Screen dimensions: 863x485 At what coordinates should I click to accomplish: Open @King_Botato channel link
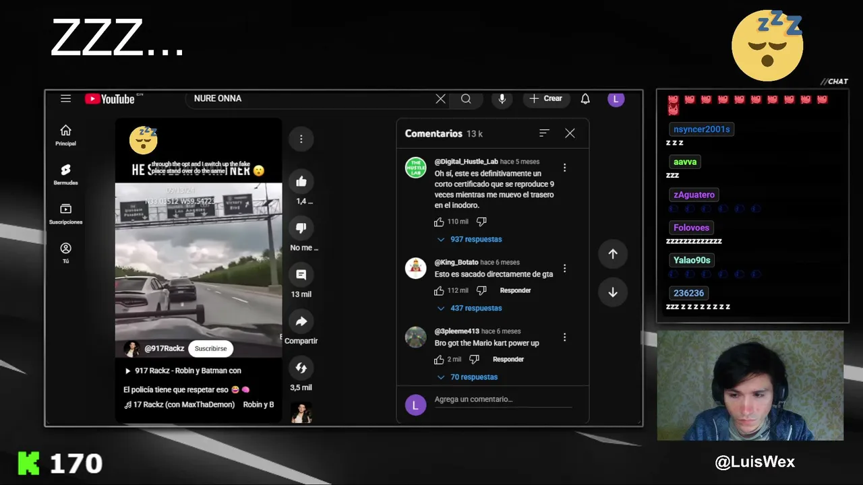coord(456,262)
